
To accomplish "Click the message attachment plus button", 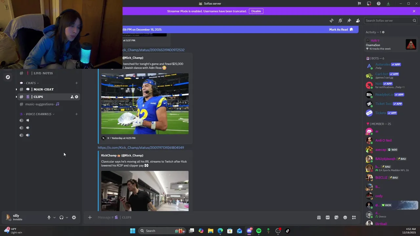I will point(90,217).
